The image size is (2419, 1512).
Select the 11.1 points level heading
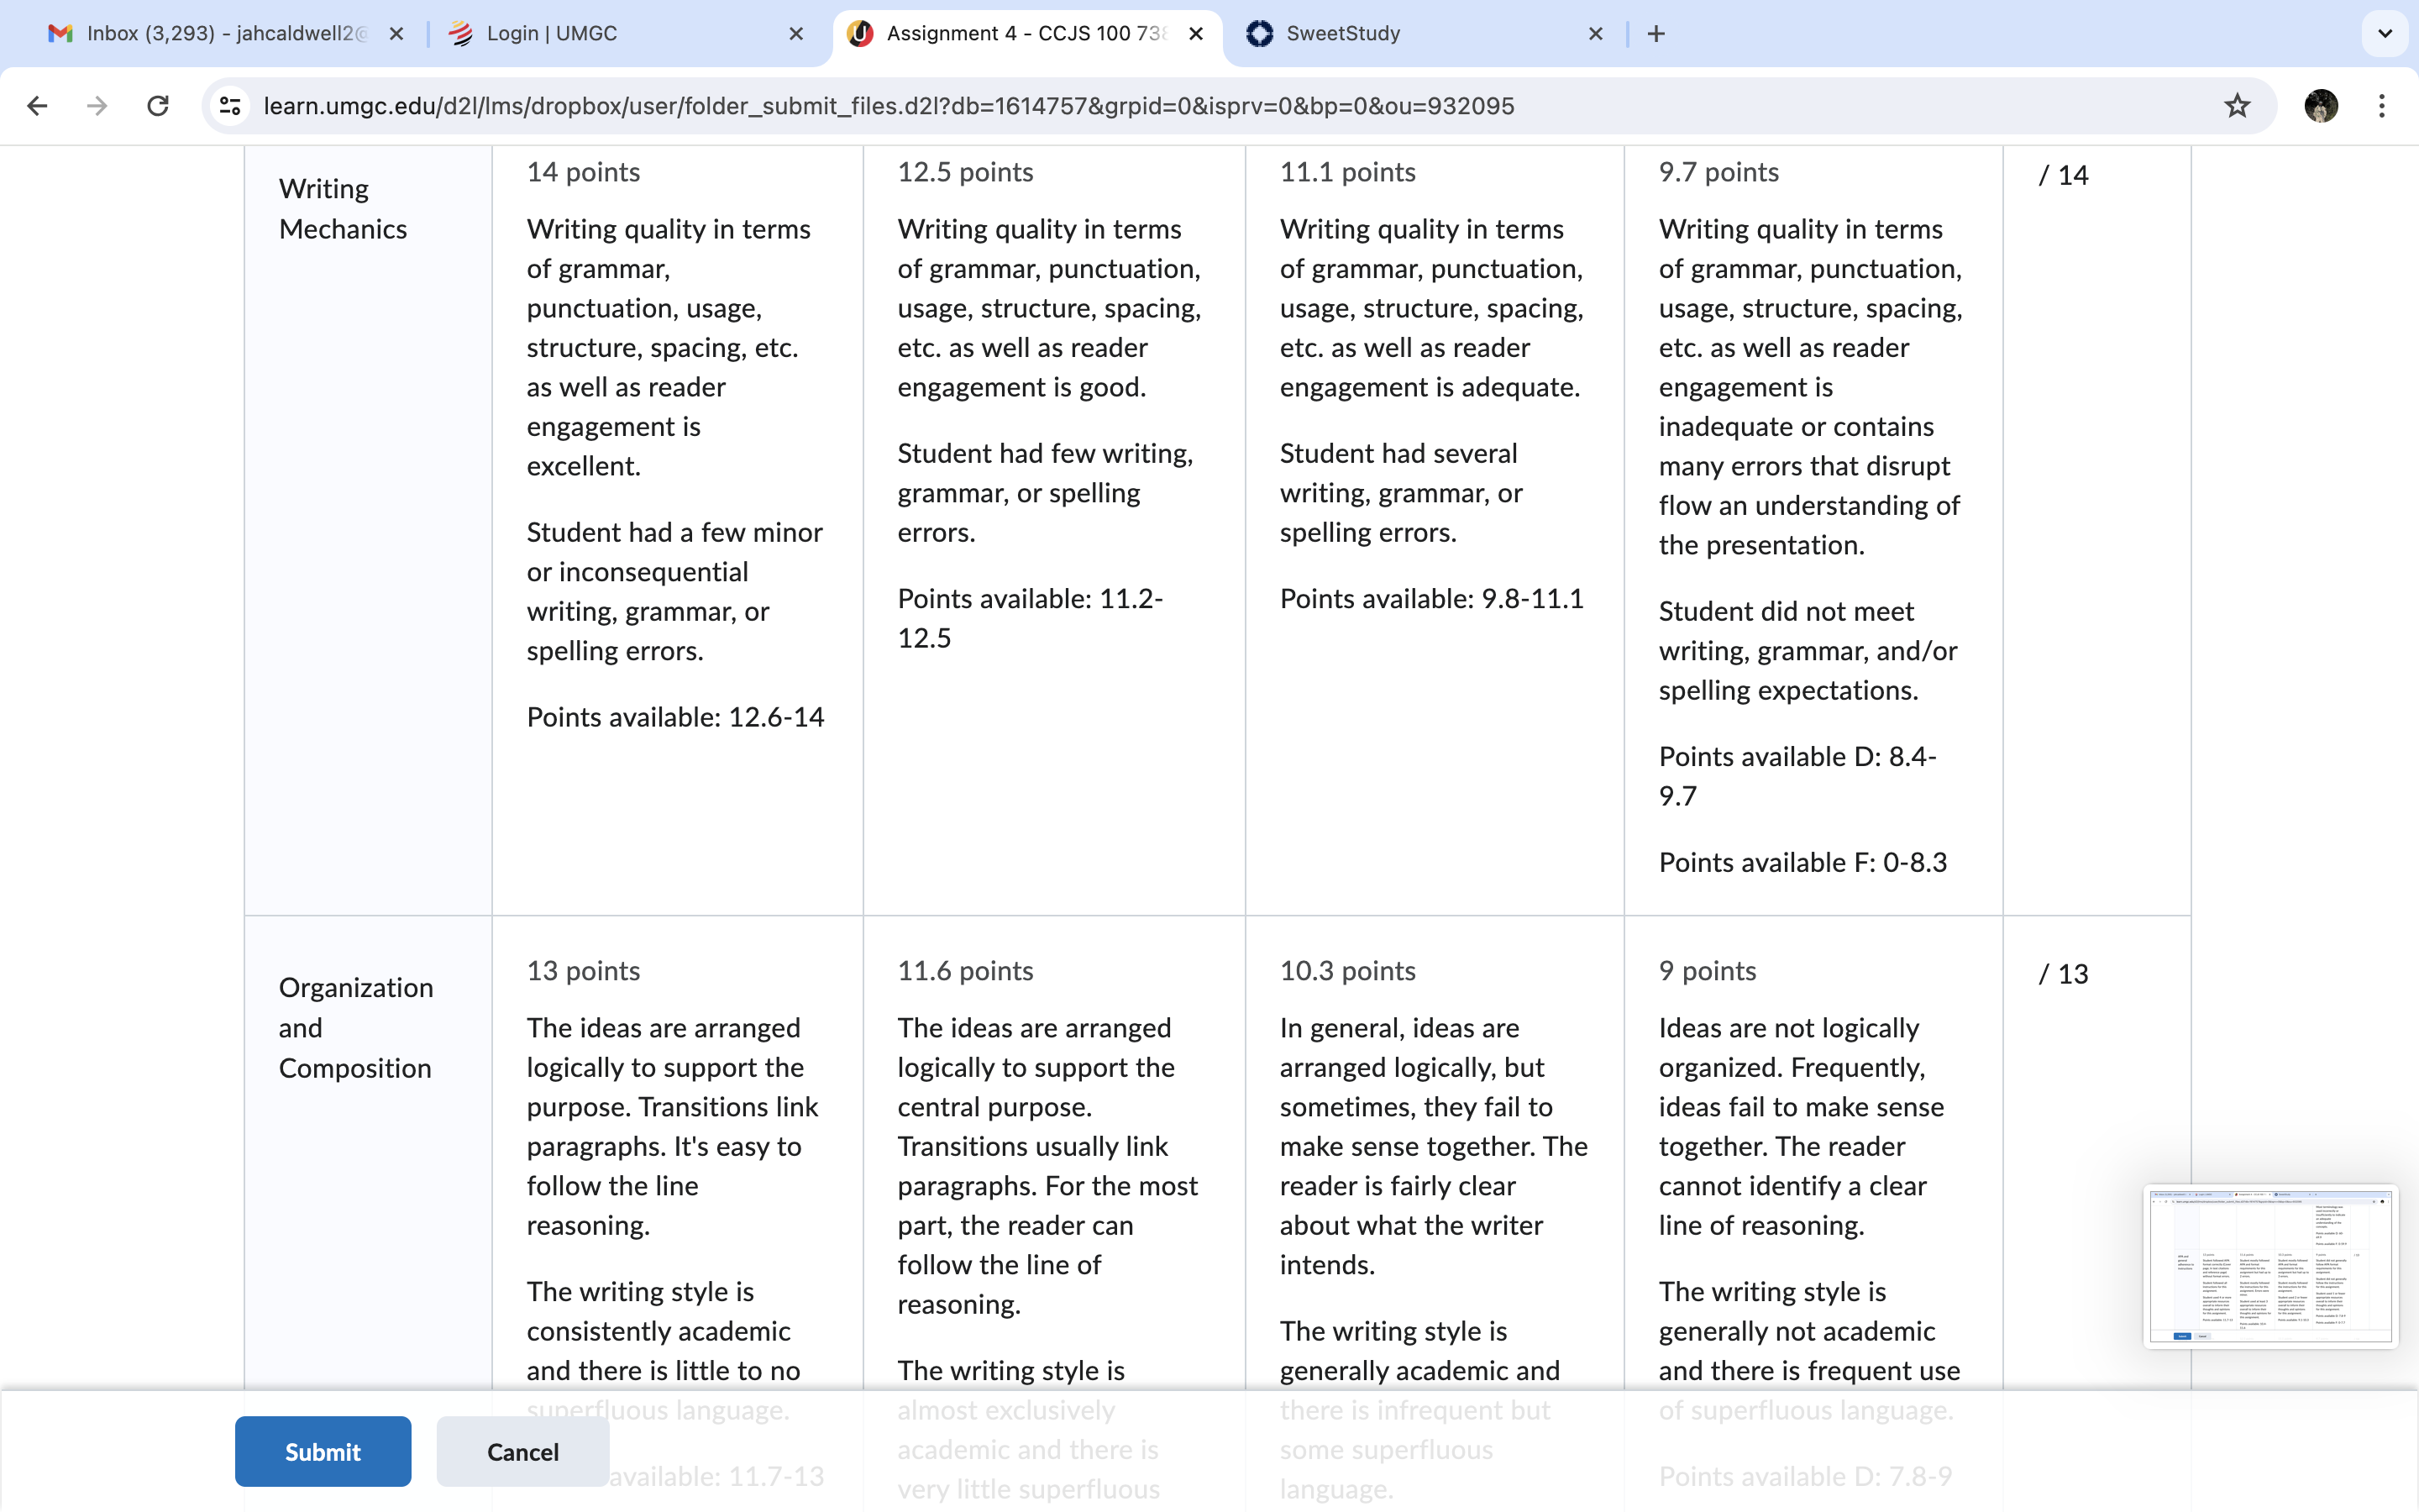1347,172
